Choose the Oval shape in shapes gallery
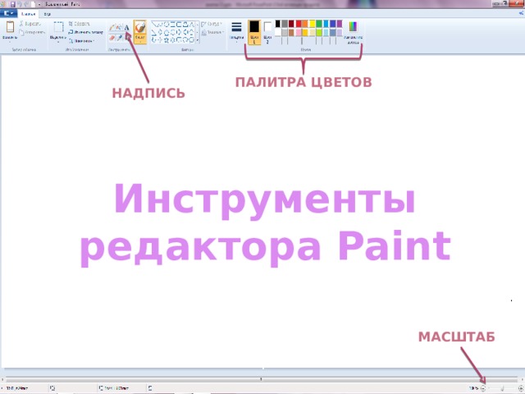 (167, 25)
